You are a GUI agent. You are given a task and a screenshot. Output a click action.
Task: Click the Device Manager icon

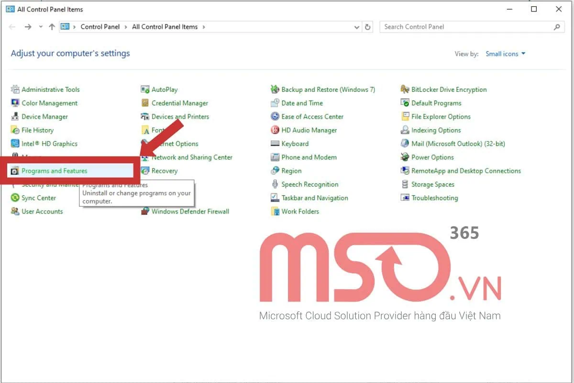pos(15,117)
